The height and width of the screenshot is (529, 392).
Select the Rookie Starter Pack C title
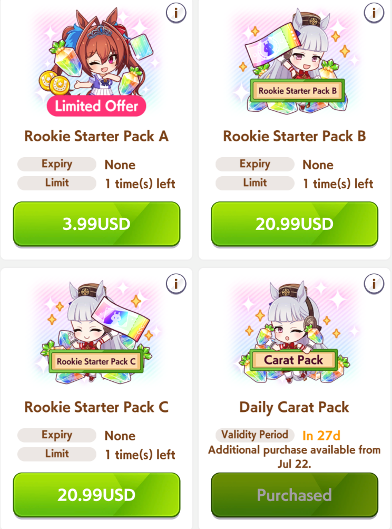(x=96, y=407)
